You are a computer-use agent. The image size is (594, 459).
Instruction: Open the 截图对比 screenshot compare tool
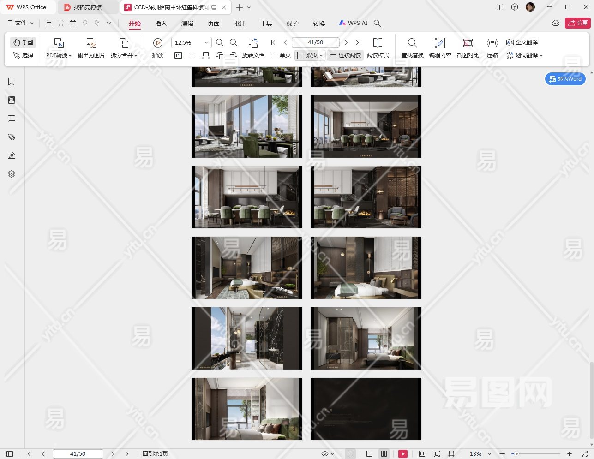pos(468,43)
